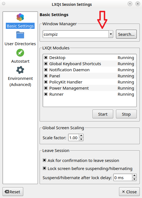Screen dimensions: 142x198
Task: Click the Basic Settings sidebar label
Action: coord(20,26)
